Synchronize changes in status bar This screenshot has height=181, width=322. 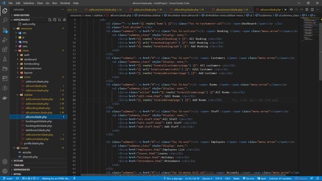[x=18, y=178]
